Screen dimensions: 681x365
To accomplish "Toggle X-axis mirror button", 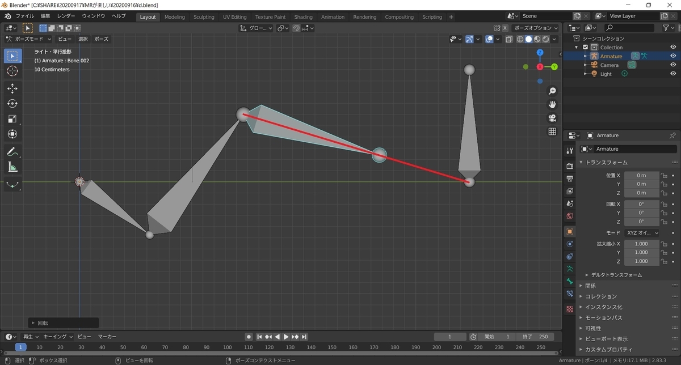I will pyautogui.click(x=505, y=28).
